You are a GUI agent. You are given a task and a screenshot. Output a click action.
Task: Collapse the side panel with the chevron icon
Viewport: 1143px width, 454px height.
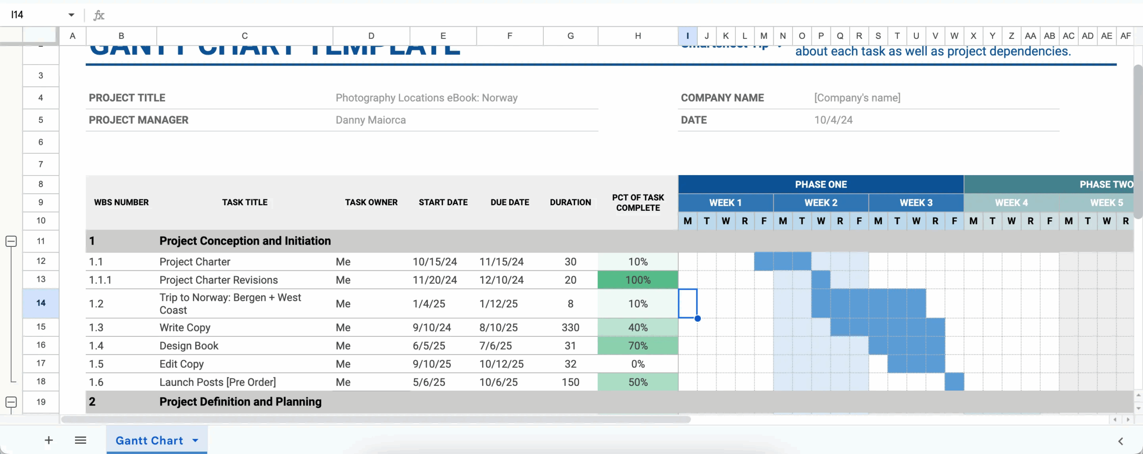[x=1121, y=441]
